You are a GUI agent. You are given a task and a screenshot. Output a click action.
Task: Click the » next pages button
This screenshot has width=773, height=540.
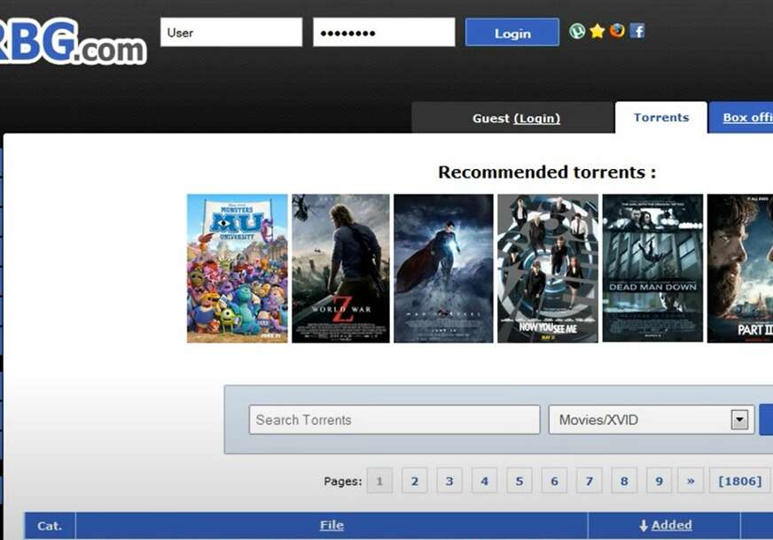(x=691, y=481)
